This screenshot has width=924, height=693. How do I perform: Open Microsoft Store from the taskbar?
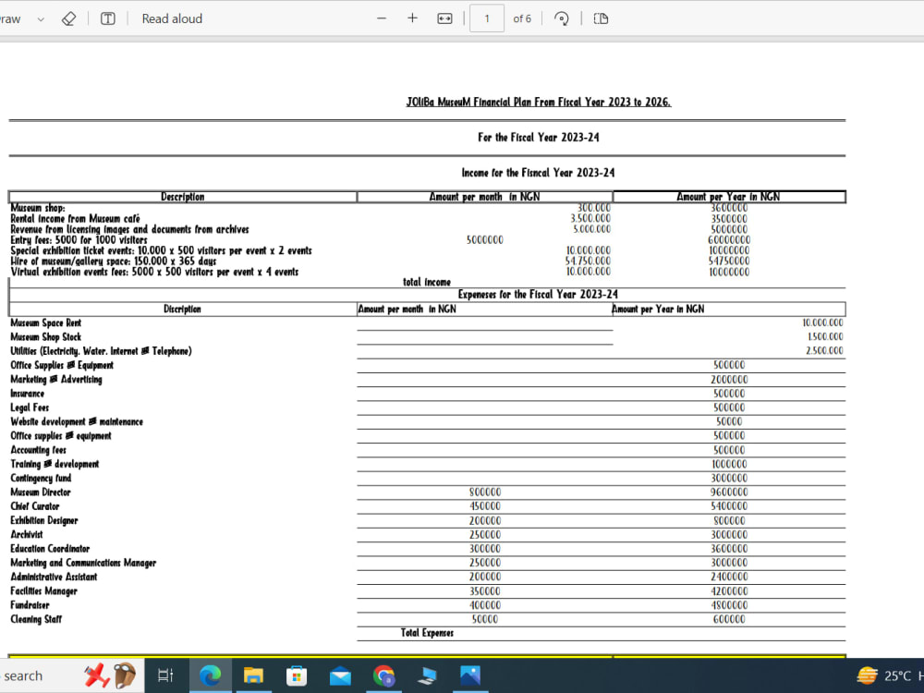[297, 675]
